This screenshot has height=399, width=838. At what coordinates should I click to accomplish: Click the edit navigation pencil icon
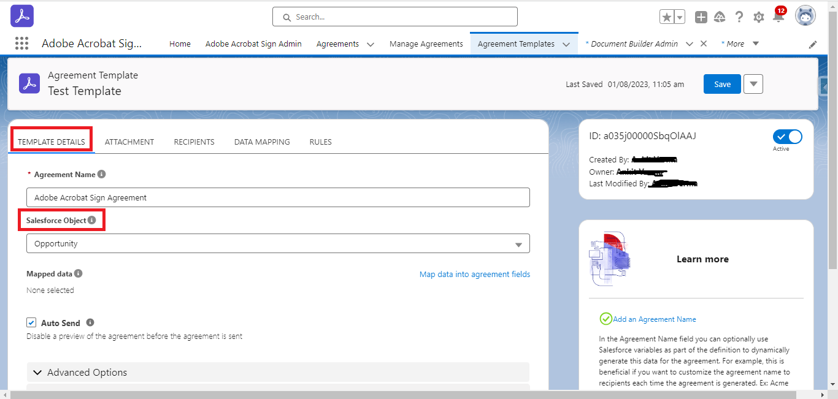click(x=813, y=44)
